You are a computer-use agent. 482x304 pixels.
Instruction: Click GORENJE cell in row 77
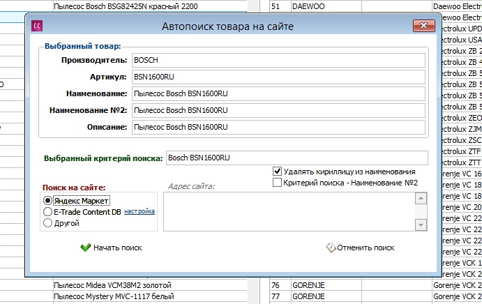[326, 296]
